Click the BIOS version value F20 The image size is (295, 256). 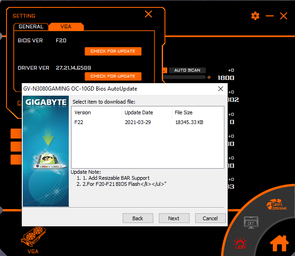(x=61, y=40)
